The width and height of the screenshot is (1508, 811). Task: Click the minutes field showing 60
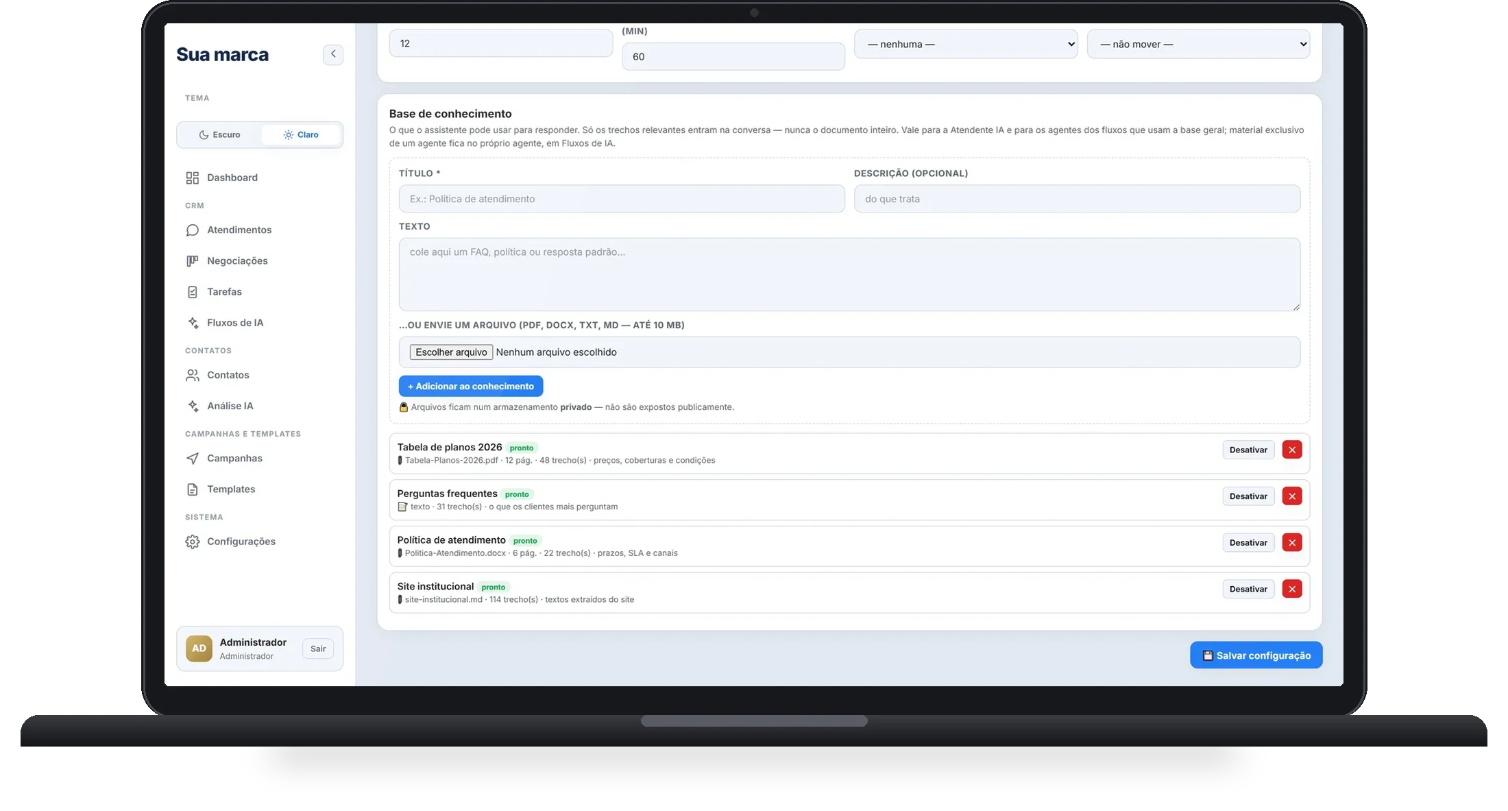(x=733, y=56)
